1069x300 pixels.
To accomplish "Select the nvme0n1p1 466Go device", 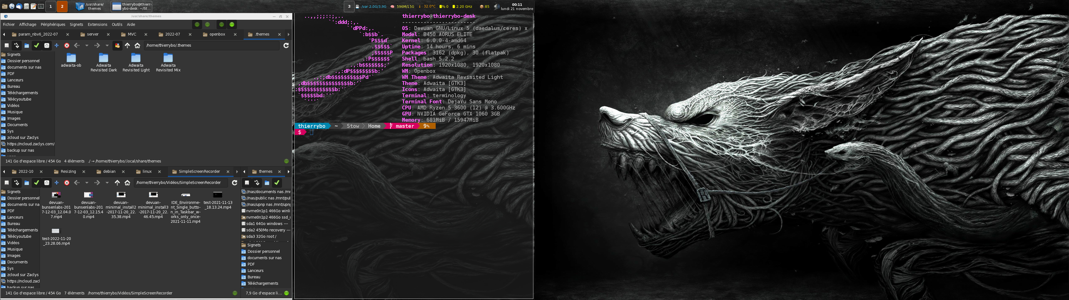I will [x=266, y=211].
